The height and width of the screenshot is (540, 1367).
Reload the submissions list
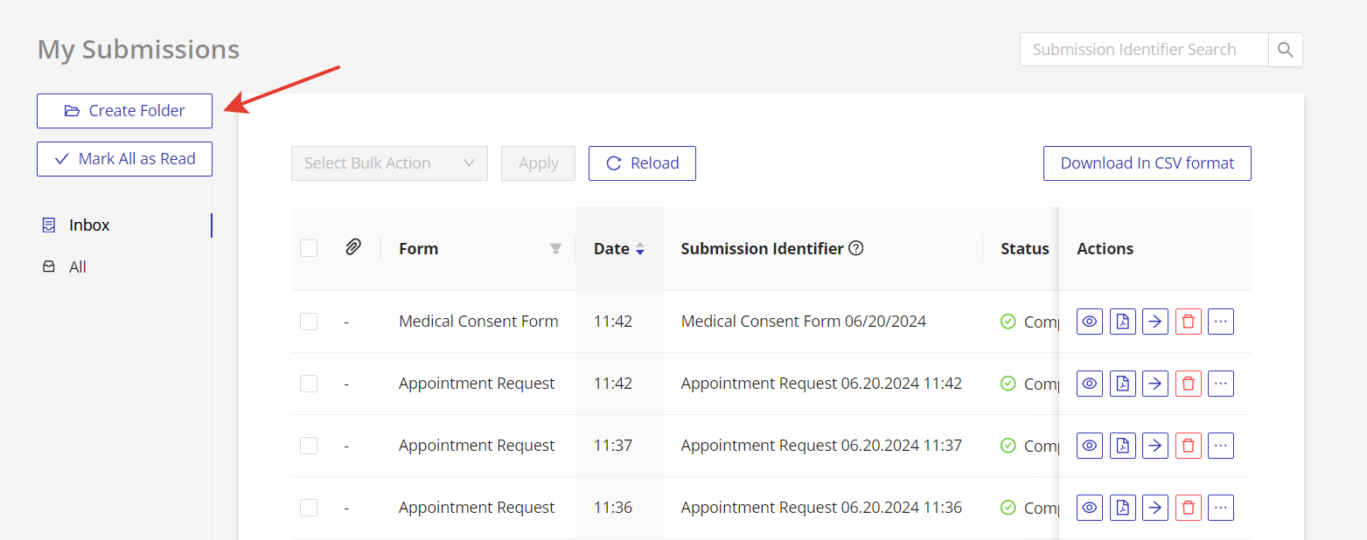coord(642,163)
